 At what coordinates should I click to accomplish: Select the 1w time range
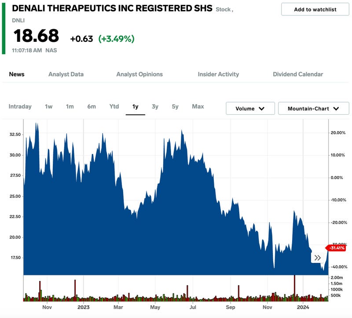click(49, 106)
